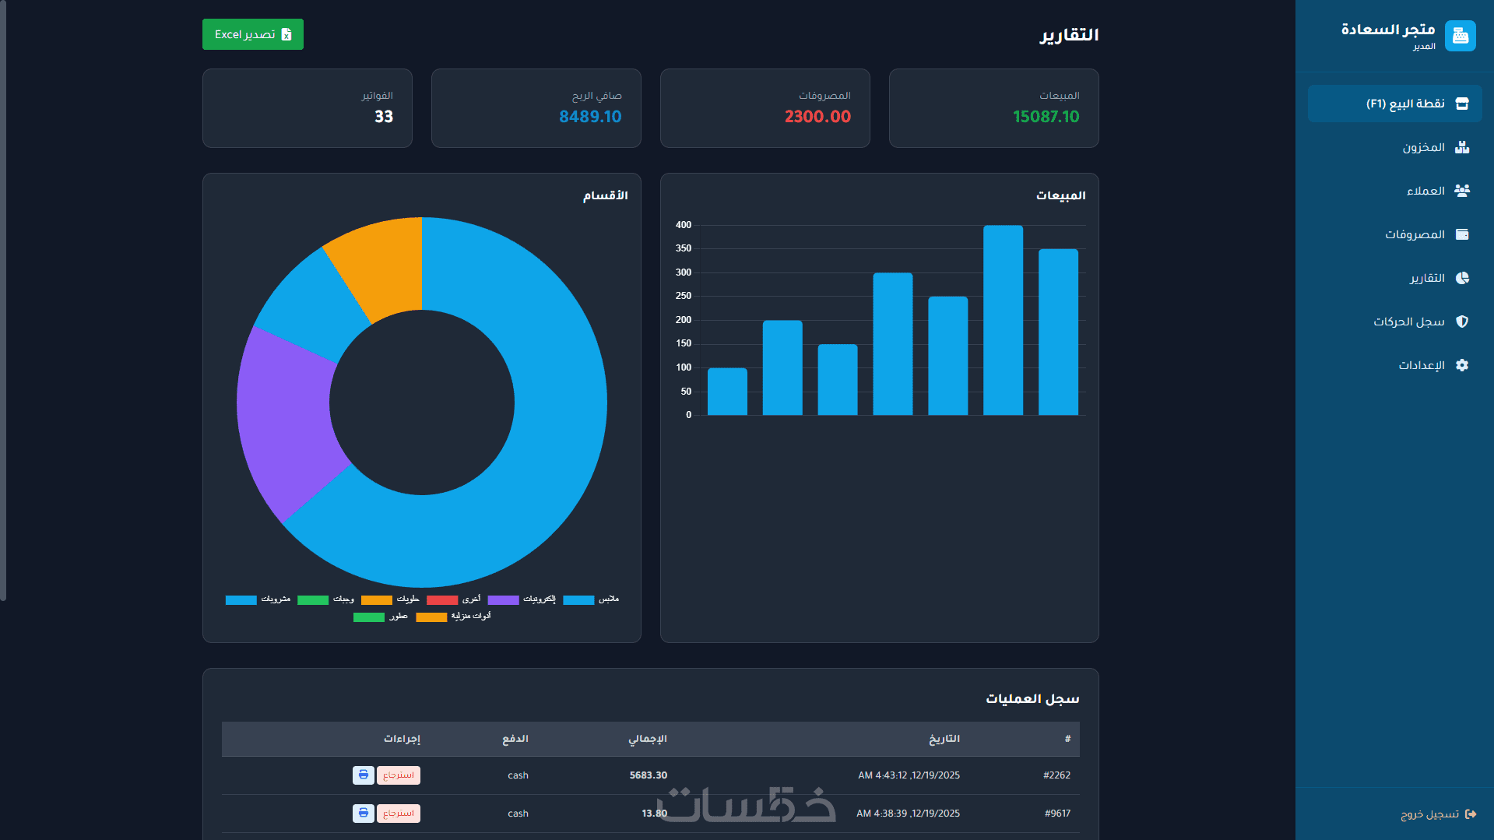1494x840 pixels.
Task: Toggle إلكترونيات purple legend entry
Action: tap(522, 599)
